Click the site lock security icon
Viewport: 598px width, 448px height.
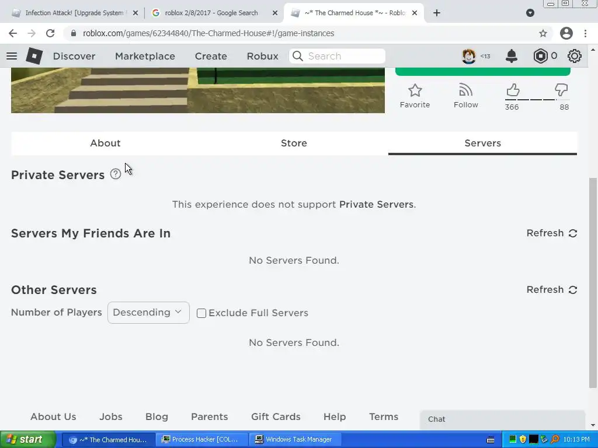pos(74,33)
